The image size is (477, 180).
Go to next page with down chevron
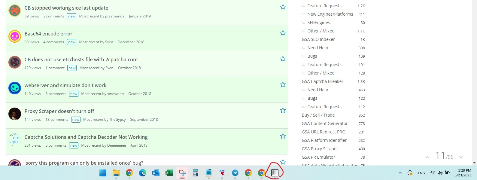pyautogui.click(x=461, y=157)
